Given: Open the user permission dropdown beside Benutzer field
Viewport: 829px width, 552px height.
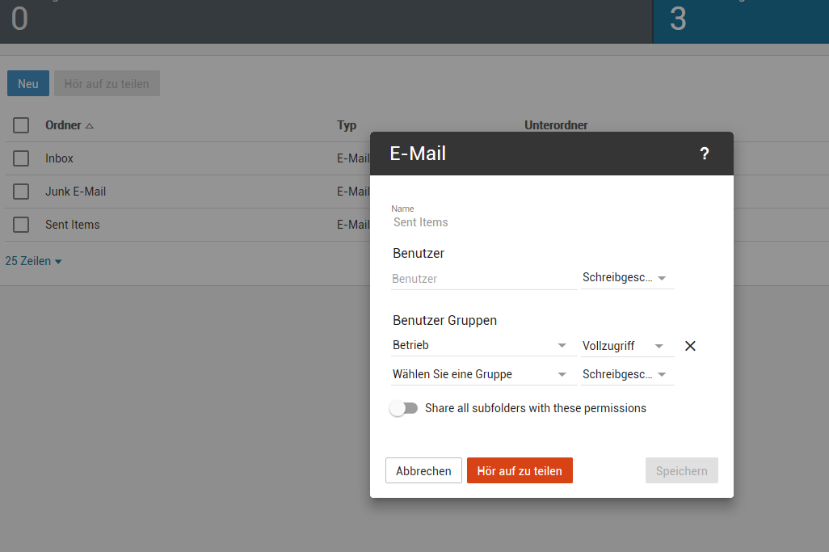Looking at the screenshot, I should pos(626,278).
